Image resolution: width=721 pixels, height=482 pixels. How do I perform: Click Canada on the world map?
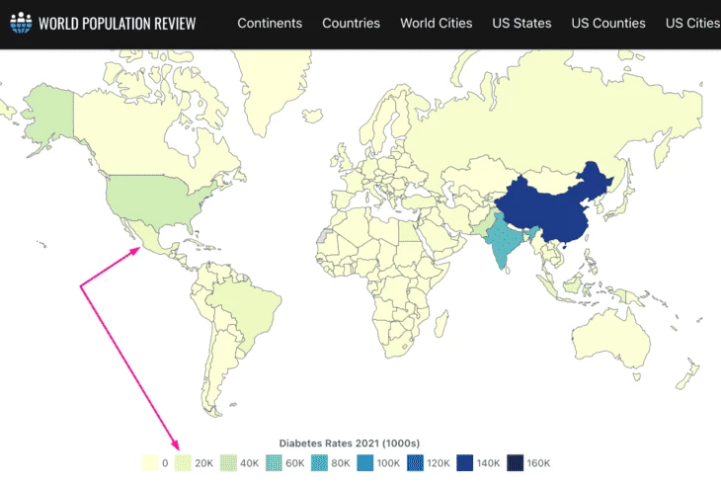(133, 138)
